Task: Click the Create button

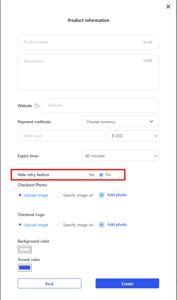Action: (127, 284)
